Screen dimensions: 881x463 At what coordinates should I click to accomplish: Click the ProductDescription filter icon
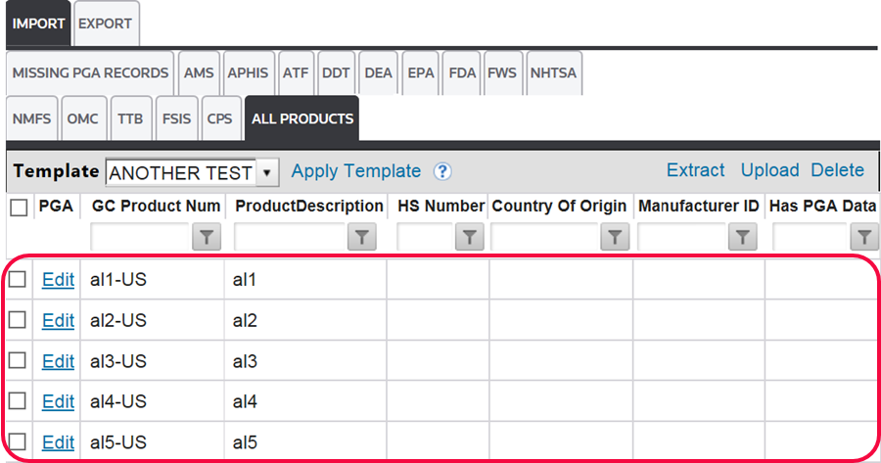[362, 236]
